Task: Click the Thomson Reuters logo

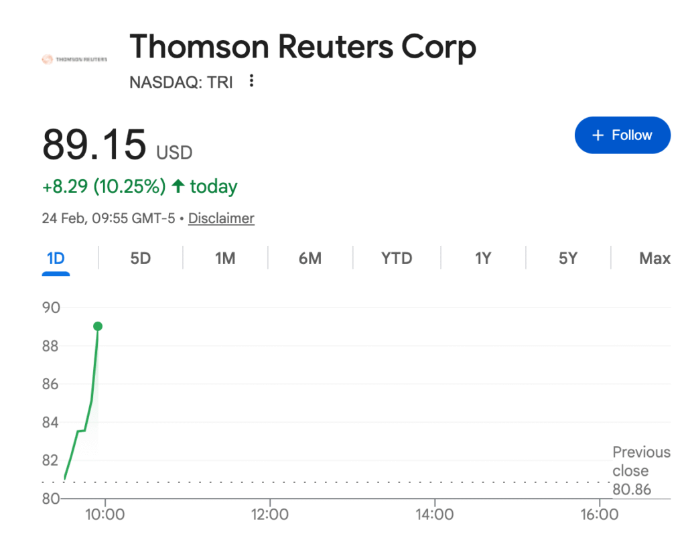Action: click(74, 60)
